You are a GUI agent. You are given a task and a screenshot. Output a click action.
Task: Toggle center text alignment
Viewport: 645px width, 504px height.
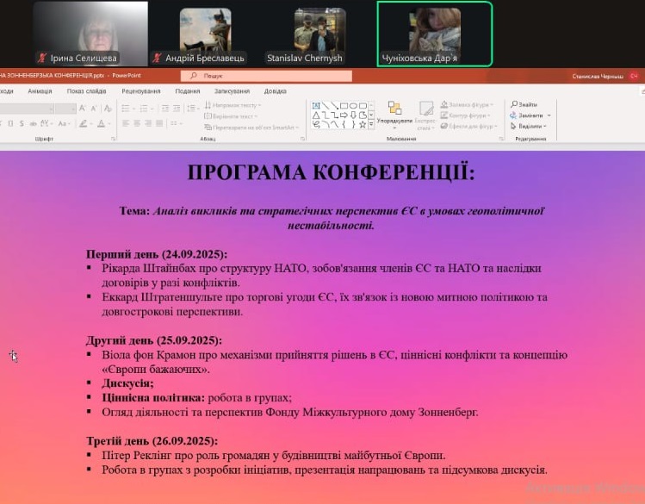tap(137, 124)
